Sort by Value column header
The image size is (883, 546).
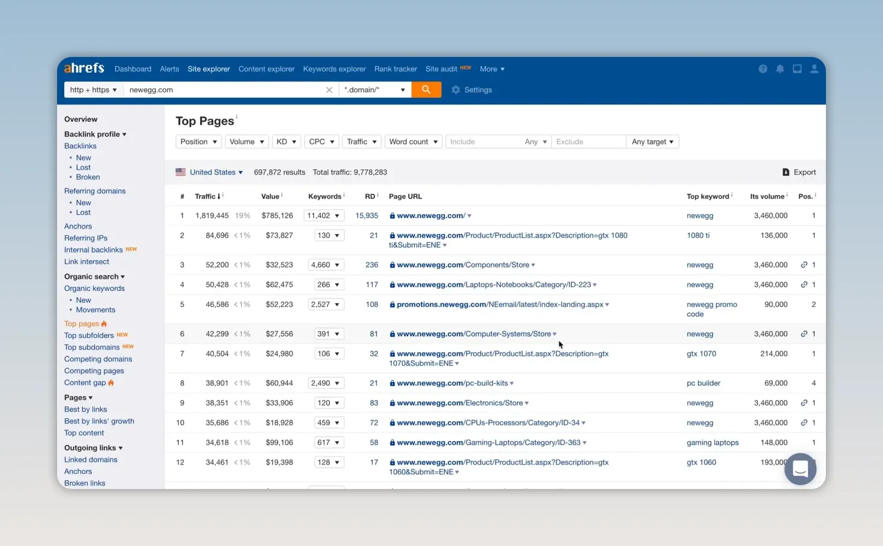click(270, 196)
